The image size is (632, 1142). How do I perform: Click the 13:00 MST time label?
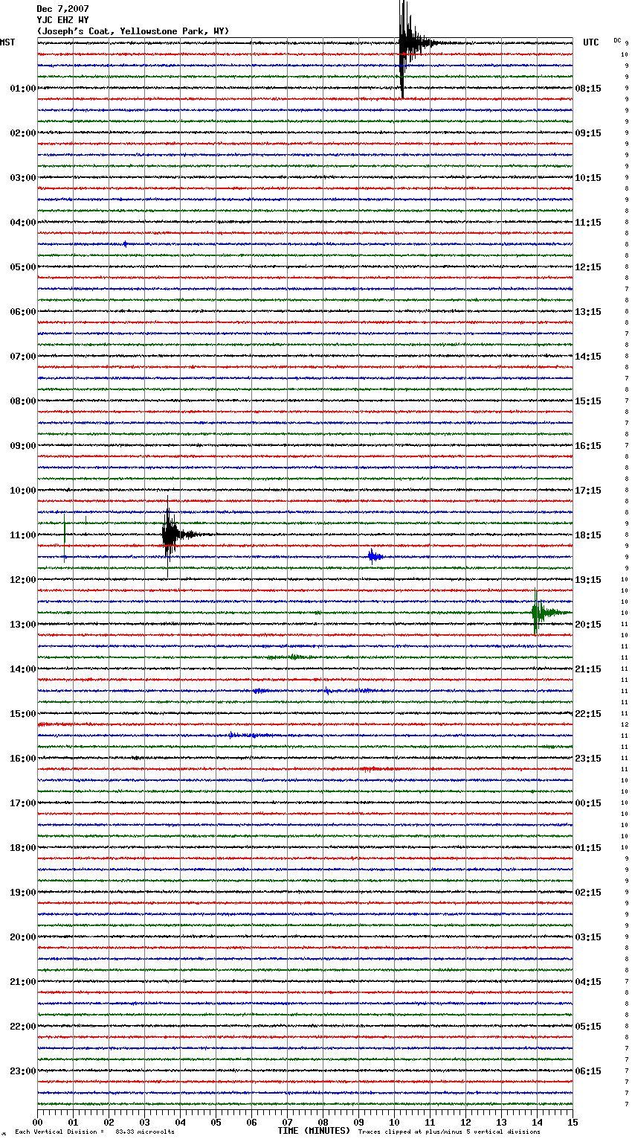(23, 624)
